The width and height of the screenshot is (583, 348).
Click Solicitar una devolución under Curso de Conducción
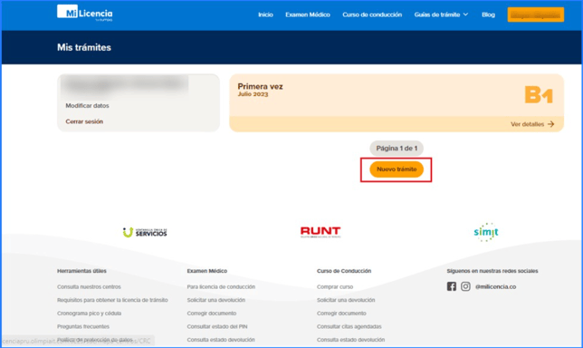[346, 300]
